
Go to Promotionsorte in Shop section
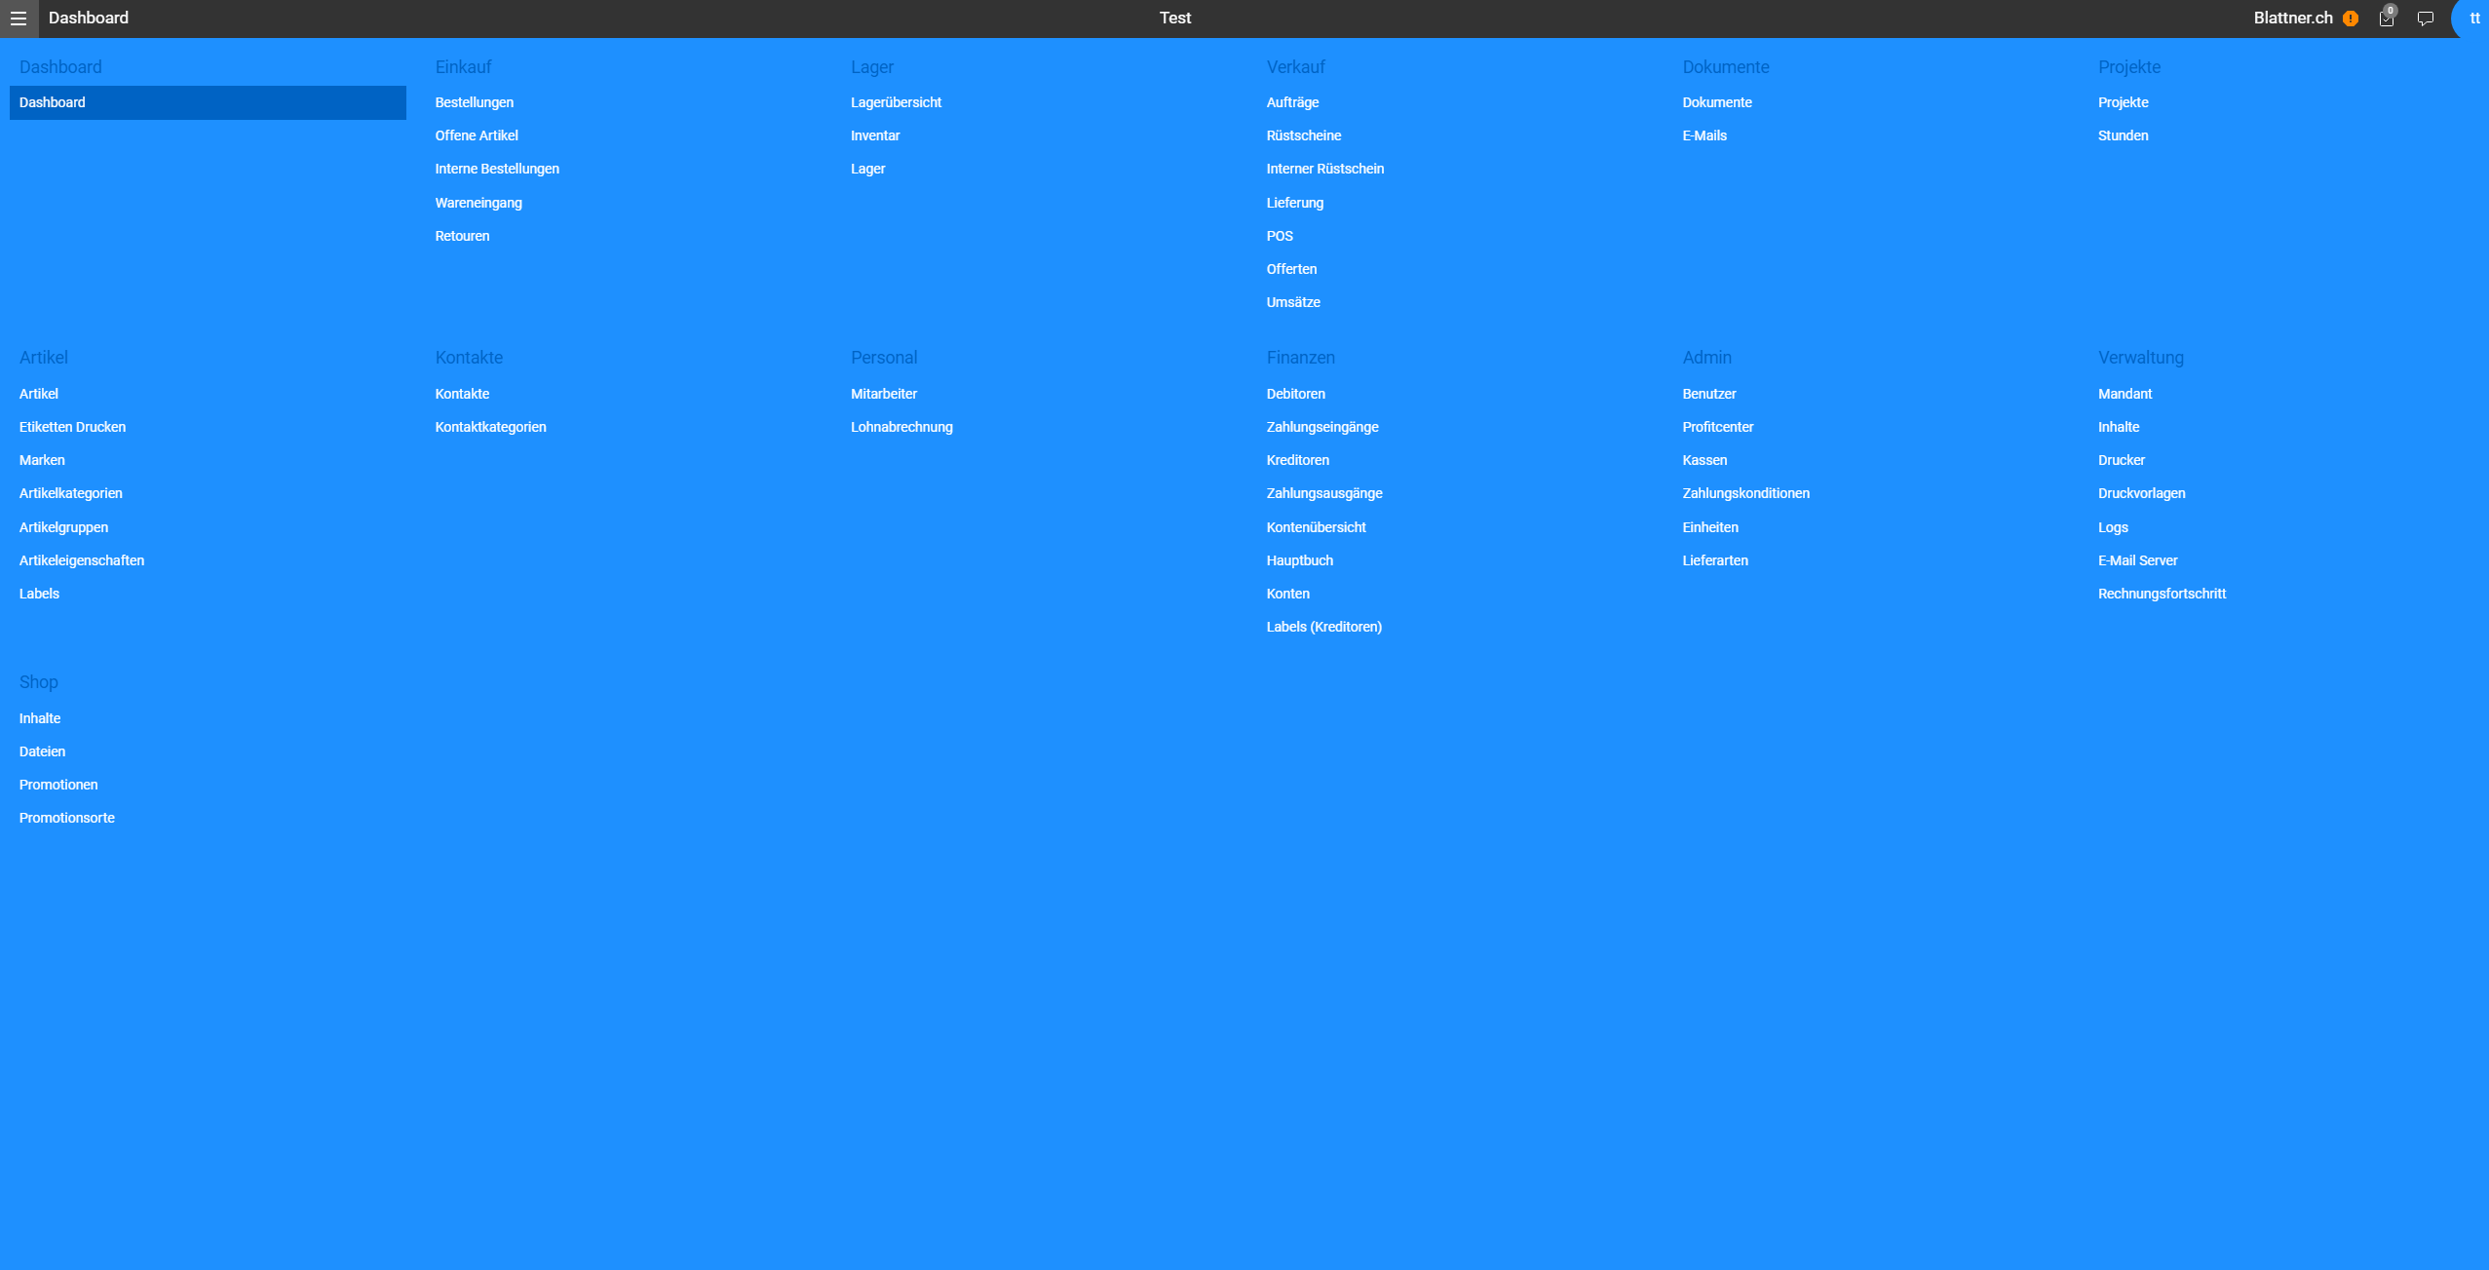click(x=67, y=818)
